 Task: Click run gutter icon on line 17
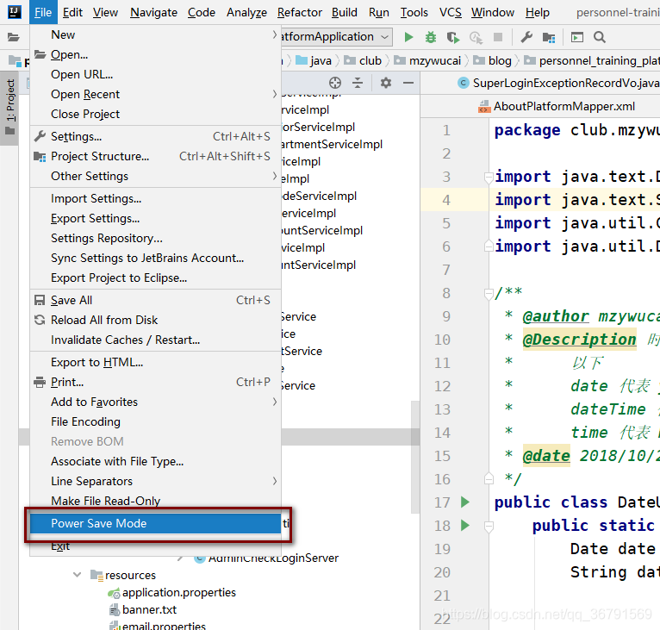464,502
